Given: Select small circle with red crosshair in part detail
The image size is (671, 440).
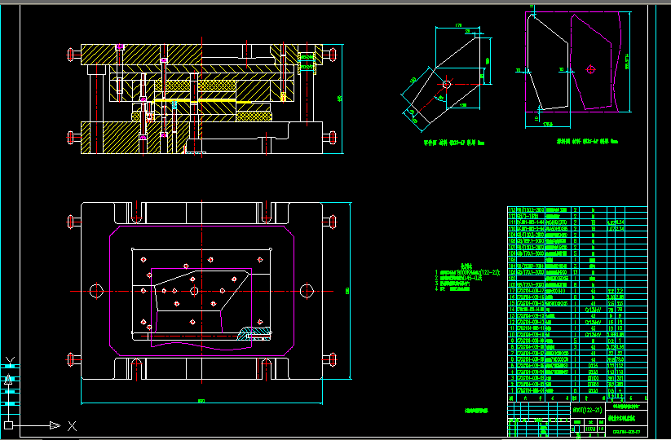Looking at the screenshot, I should pyautogui.click(x=445, y=83).
